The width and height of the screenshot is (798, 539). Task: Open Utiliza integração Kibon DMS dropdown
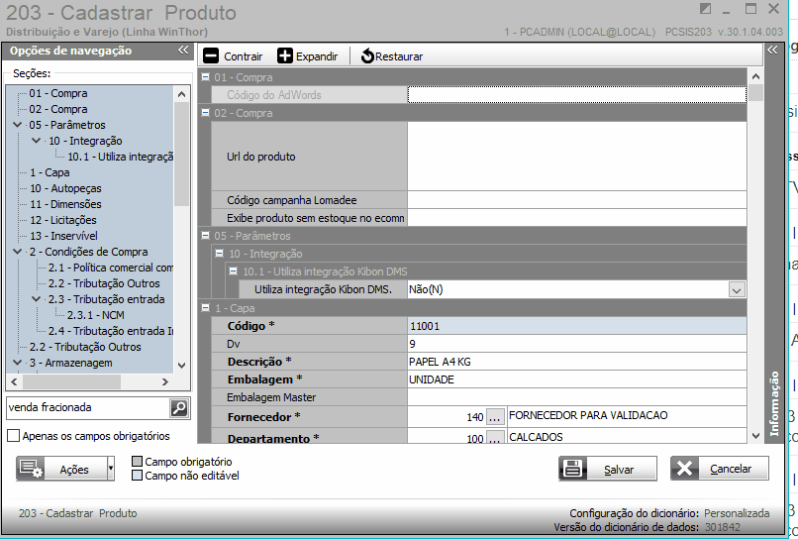(736, 290)
